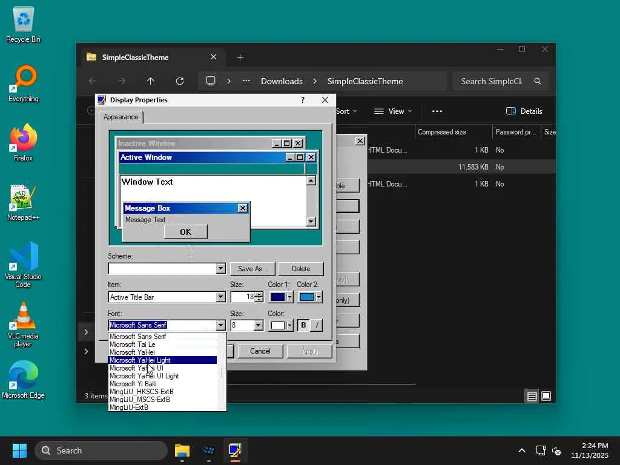The height and width of the screenshot is (465, 620).
Task: Click the light blue Color 2 swatch
Action: (x=307, y=297)
